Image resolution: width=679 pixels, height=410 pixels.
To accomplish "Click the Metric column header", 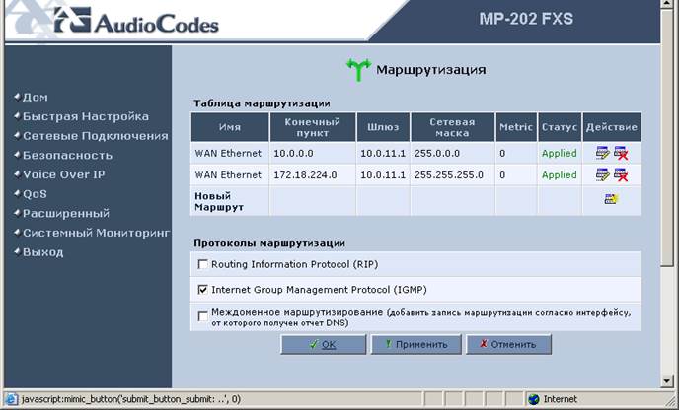I will pos(516,127).
